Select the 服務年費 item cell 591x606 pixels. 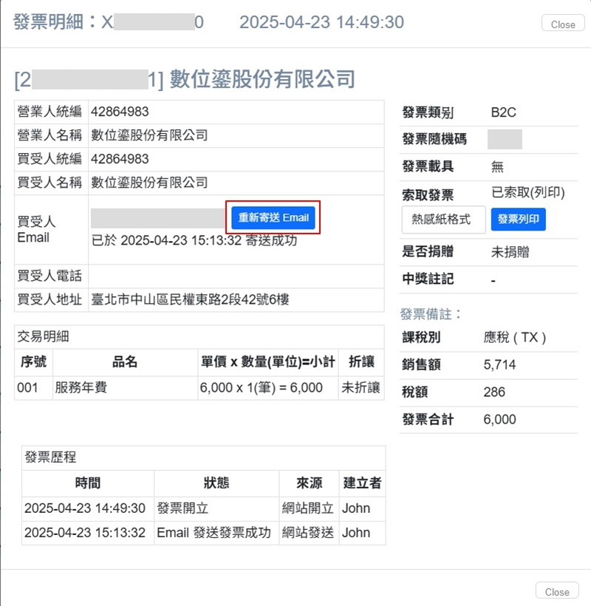(81, 387)
